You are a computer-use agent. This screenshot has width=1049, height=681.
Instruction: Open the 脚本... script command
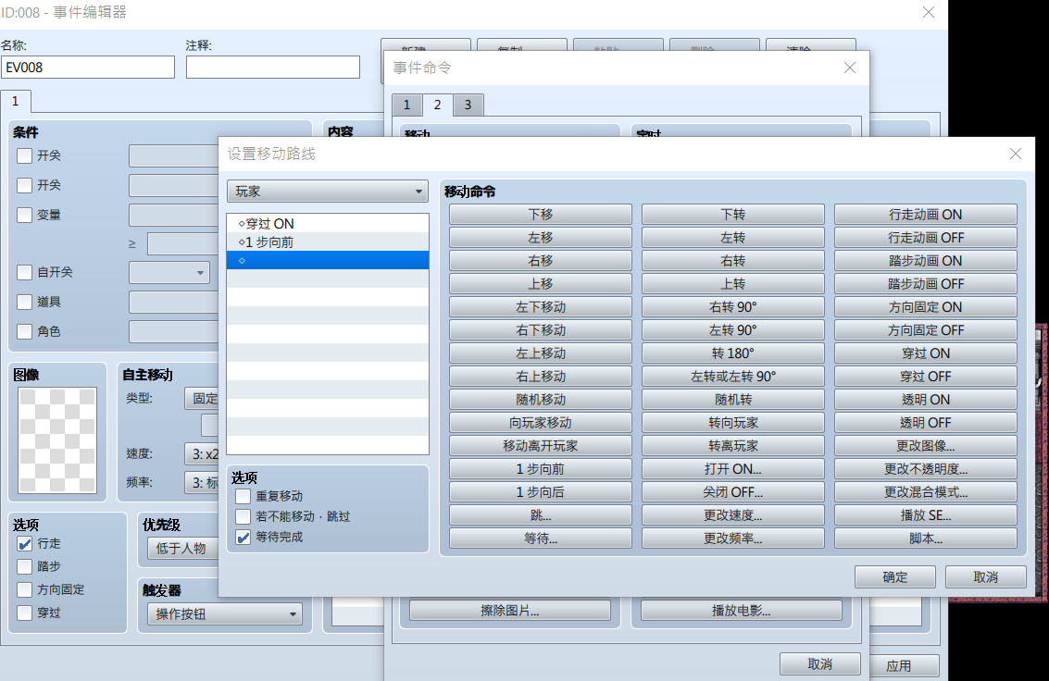point(925,539)
